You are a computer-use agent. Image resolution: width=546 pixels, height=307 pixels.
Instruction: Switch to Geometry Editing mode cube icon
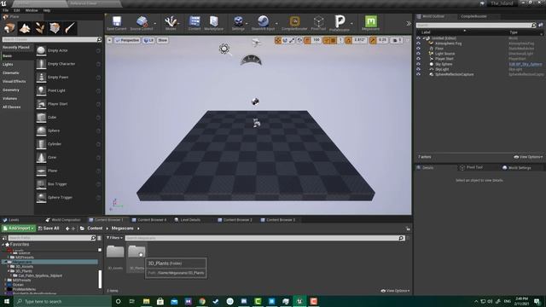click(55, 28)
